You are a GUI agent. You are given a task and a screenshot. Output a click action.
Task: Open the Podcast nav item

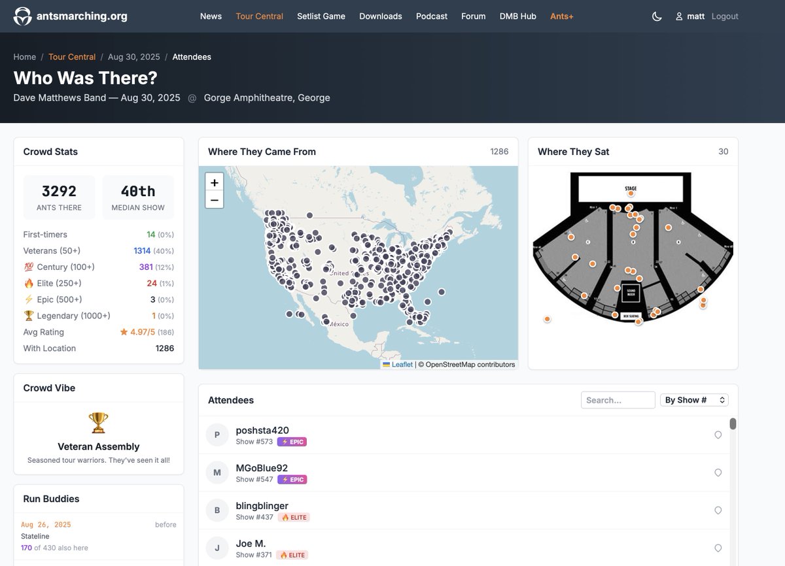click(432, 16)
